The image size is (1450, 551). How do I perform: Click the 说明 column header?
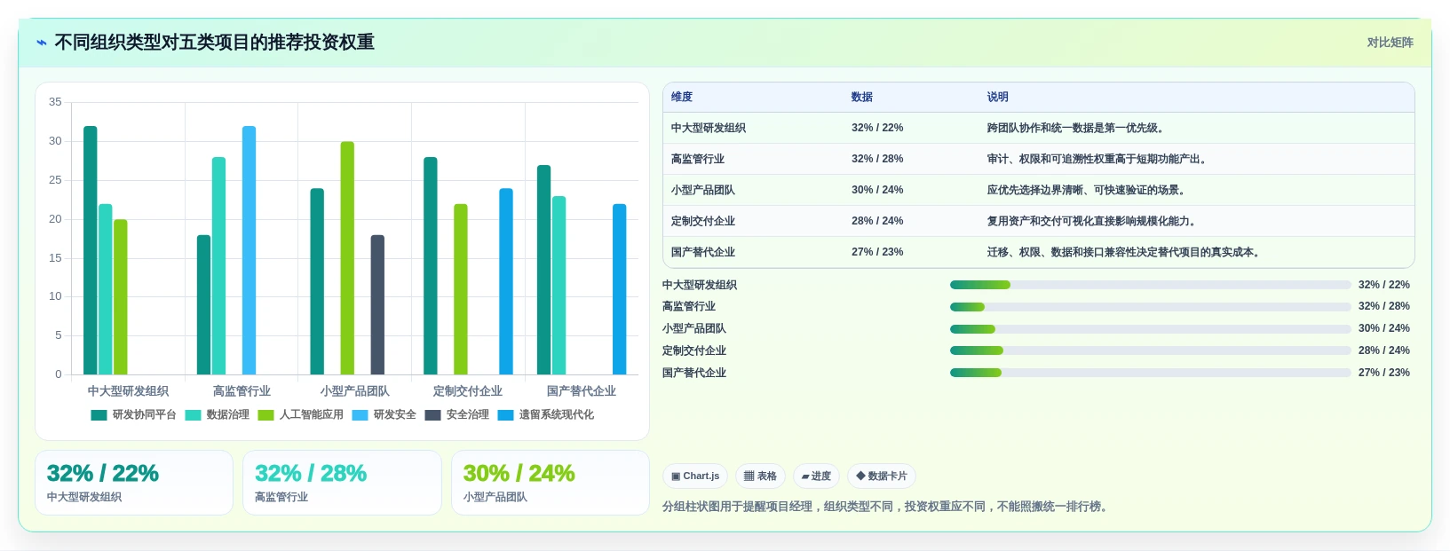[x=998, y=98]
